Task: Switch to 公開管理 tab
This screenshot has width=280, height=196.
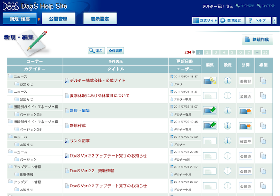Action: pos(59,19)
